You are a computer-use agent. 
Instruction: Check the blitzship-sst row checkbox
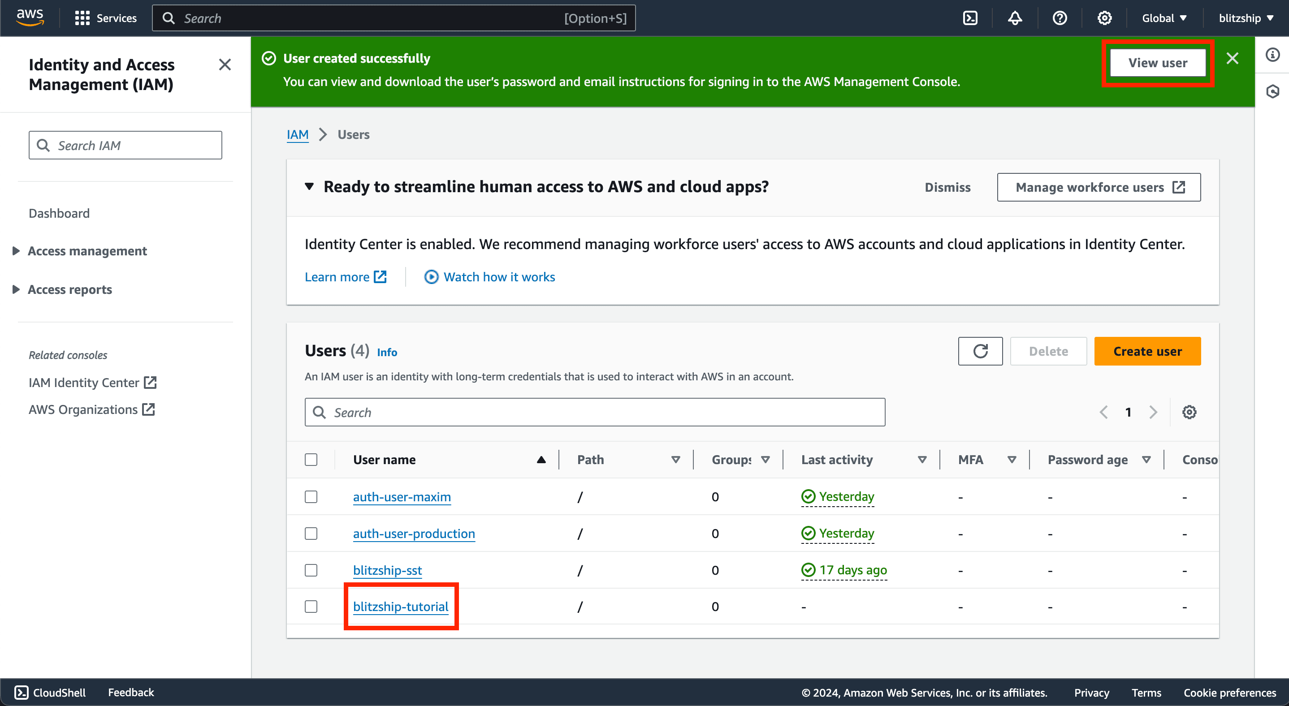[x=311, y=570]
